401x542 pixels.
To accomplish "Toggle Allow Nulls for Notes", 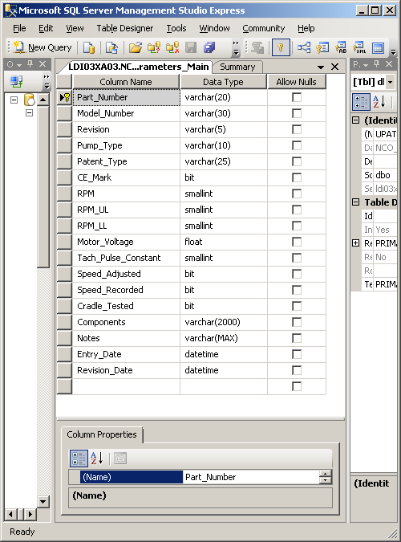I will click(297, 338).
